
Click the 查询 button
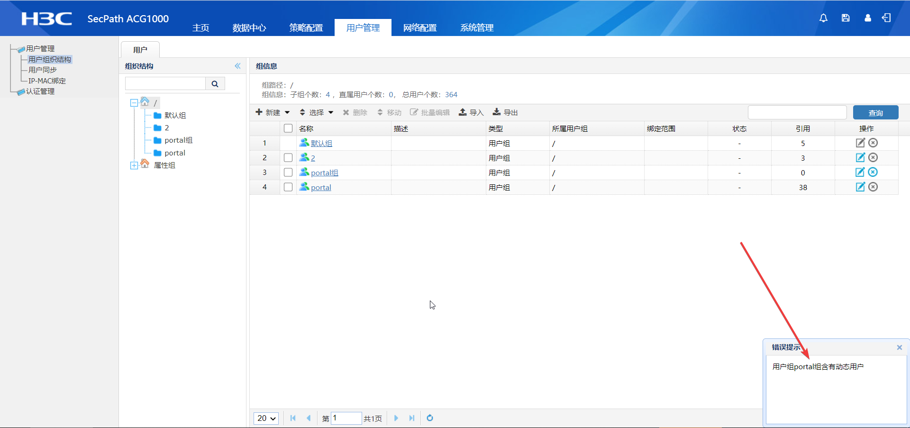click(x=875, y=113)
